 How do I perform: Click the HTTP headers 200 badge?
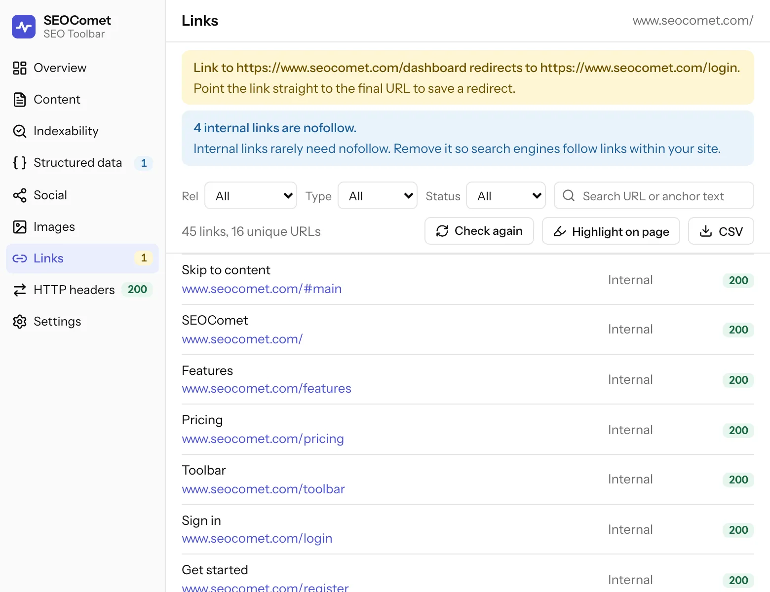pos(137,290)
